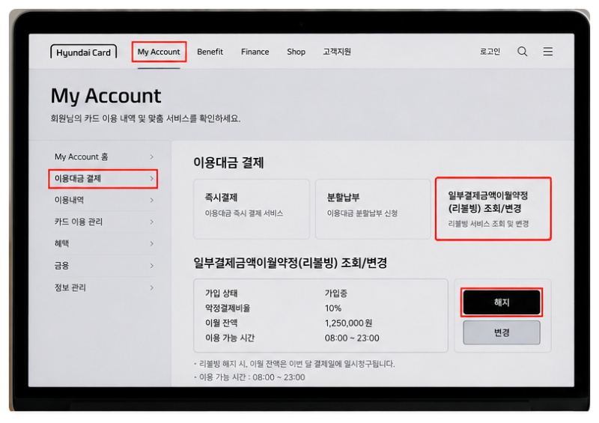Expand chevron next to 카드 이용 관리
Screen dimensions: 599x423
coord(152,222)
